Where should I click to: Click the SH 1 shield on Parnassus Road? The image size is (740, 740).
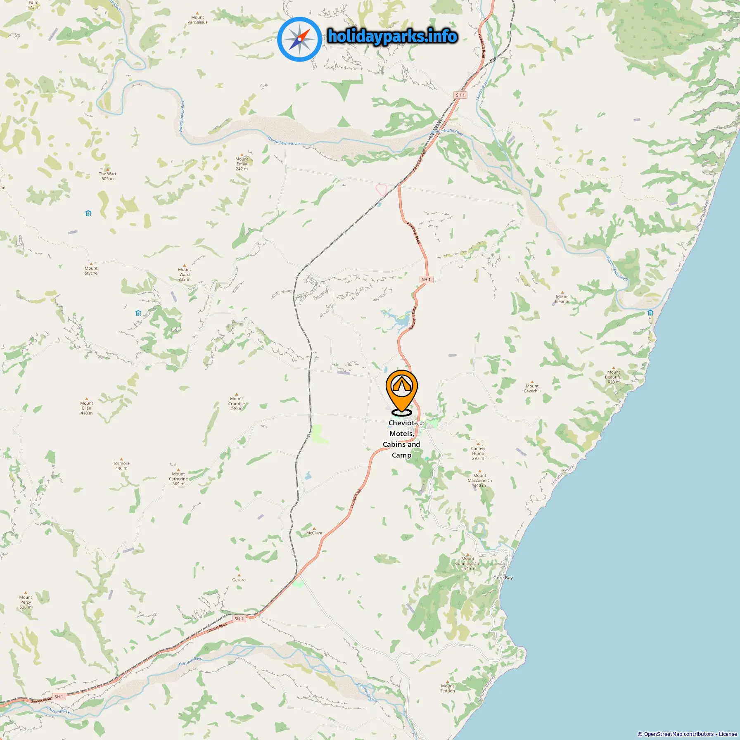pos(426,280)
